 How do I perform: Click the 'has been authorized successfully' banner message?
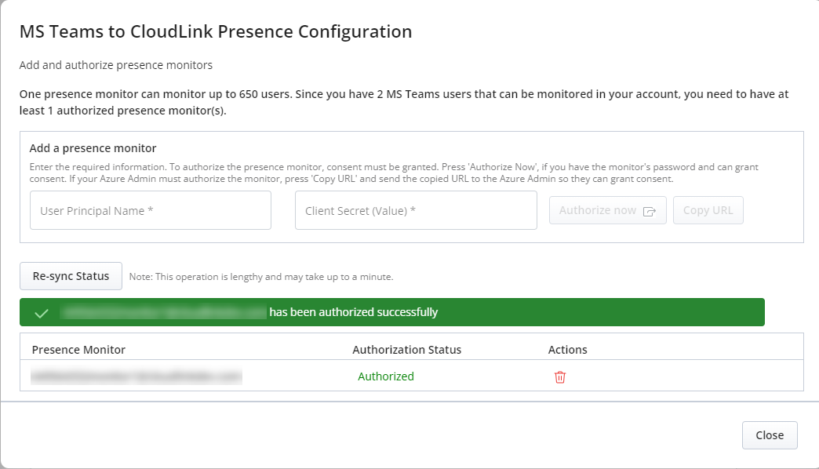[x=354, y=312]
